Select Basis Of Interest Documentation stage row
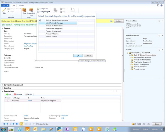The height and width of the screenshot is (132, 165). pos(66,20)
